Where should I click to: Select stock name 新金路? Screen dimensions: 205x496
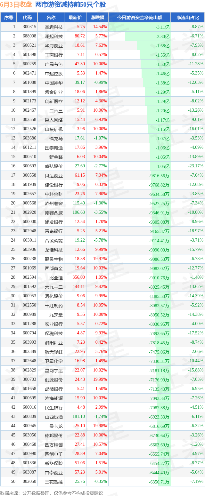point(56,157)
